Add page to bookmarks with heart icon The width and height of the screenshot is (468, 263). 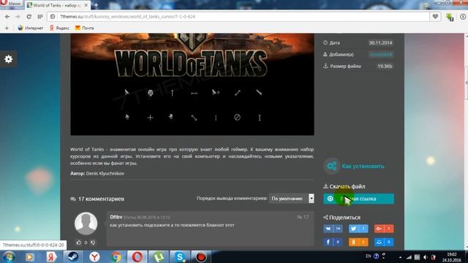(x=435, y=17)
